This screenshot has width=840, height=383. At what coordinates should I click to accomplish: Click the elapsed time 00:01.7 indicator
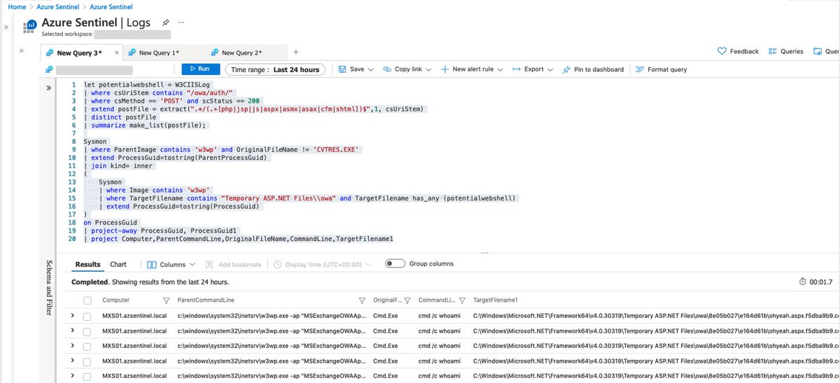(815, 282)
